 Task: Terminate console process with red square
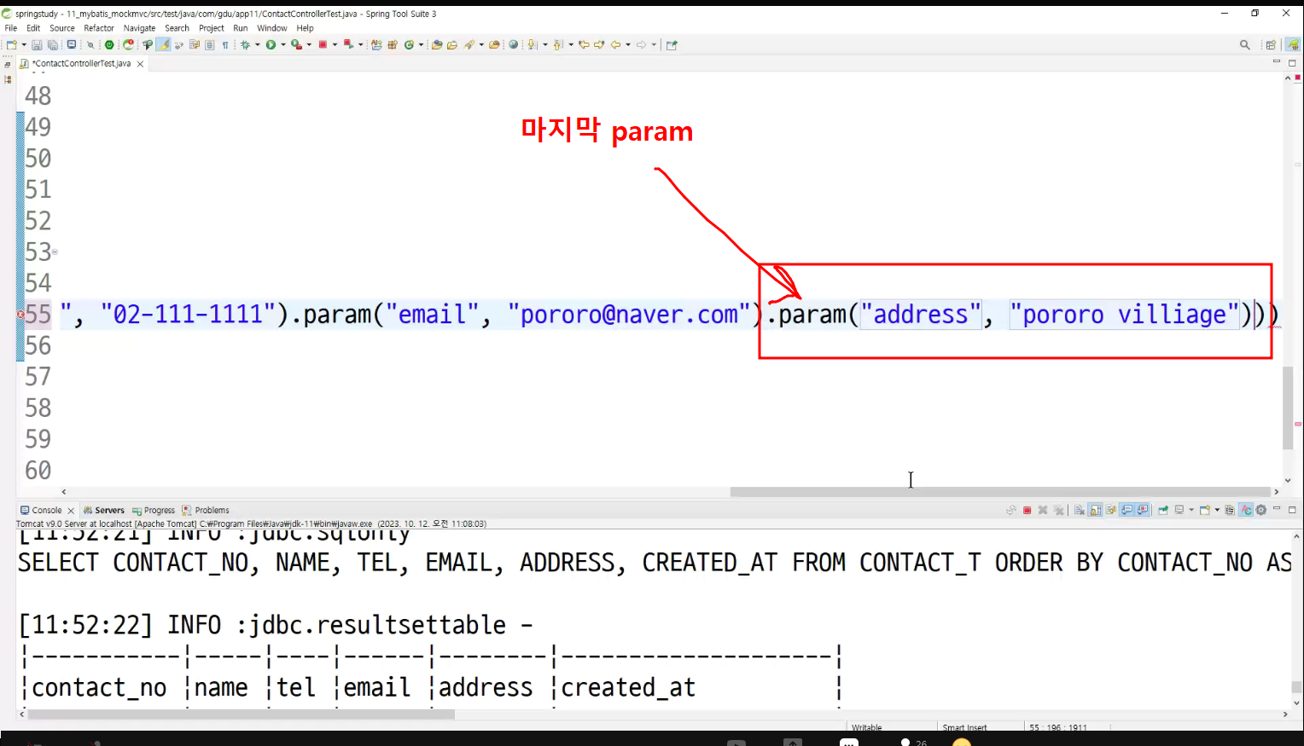(1027, 510)
